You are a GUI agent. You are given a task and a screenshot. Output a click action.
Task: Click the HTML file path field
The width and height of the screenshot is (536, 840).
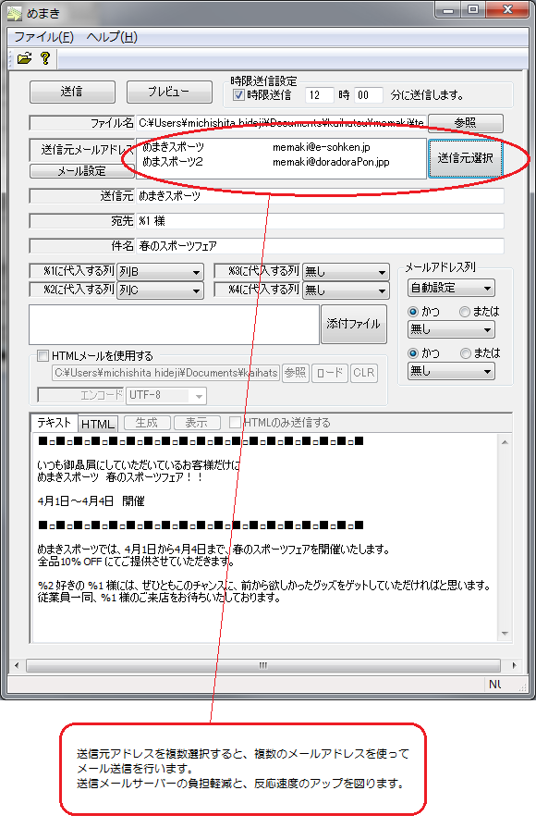(x=165, y=372)
